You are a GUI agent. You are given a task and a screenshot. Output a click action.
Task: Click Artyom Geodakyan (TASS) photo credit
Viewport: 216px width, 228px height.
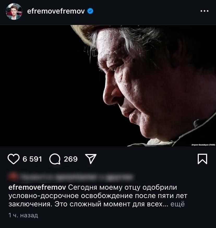click(203, 145)
